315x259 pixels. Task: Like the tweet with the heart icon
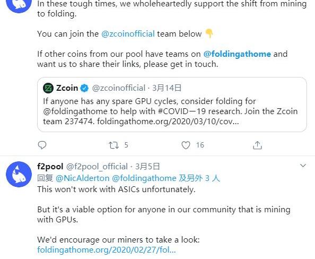tap(186, 145)
